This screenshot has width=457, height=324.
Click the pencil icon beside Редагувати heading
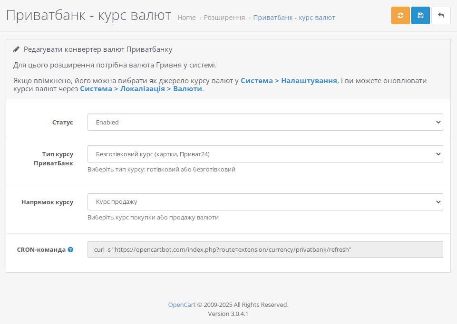click(x=16, y=49)
